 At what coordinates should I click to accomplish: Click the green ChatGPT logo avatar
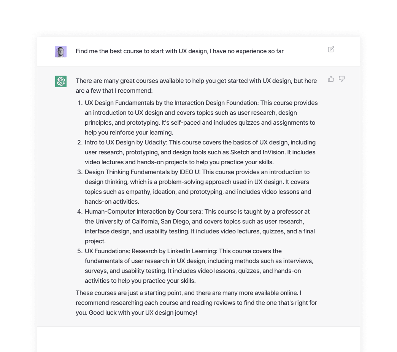coord(61,81)
